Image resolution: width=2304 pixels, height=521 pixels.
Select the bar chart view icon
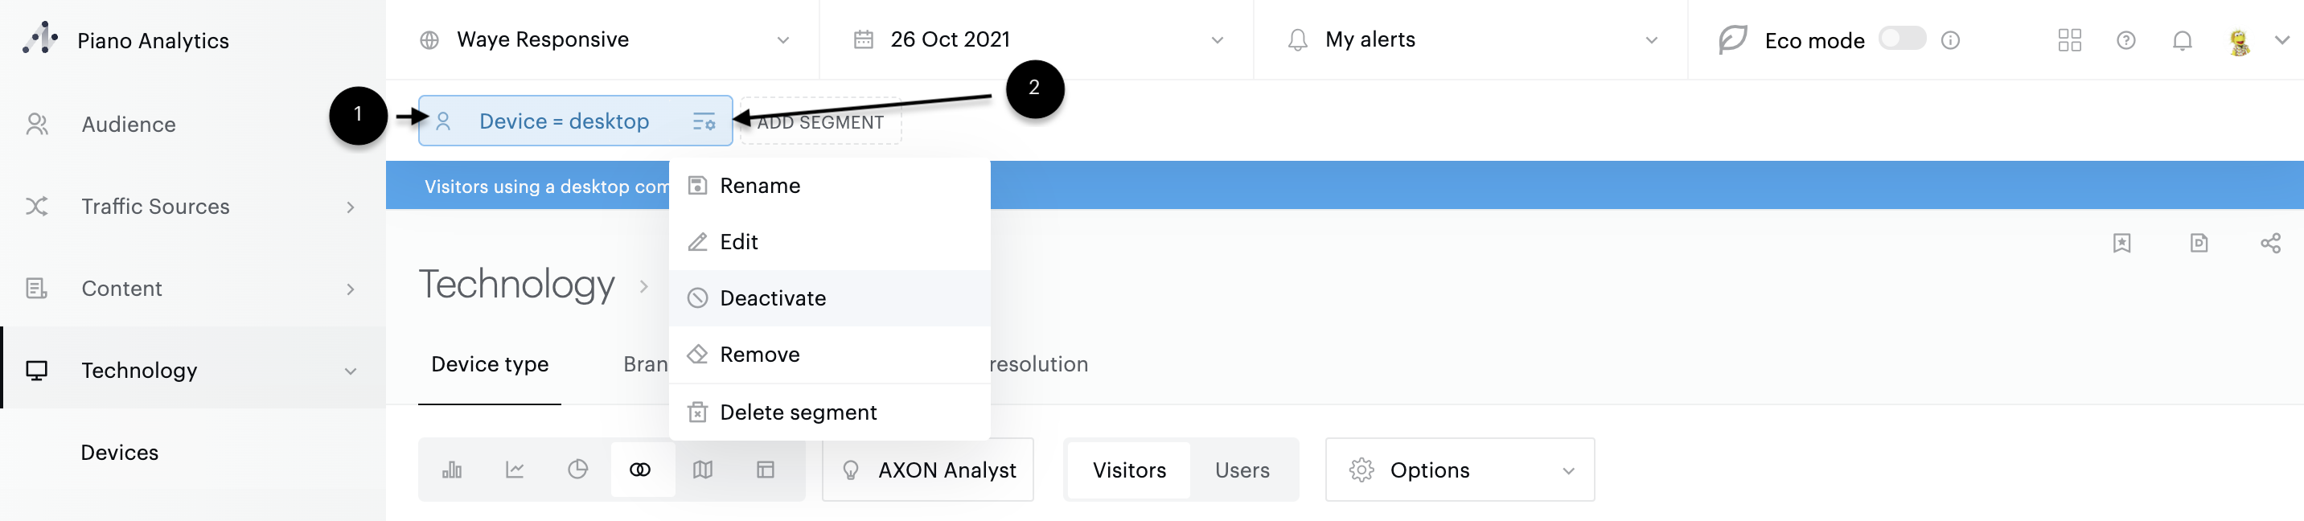coord(452,470)
